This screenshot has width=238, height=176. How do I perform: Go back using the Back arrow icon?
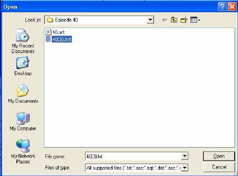165,20
